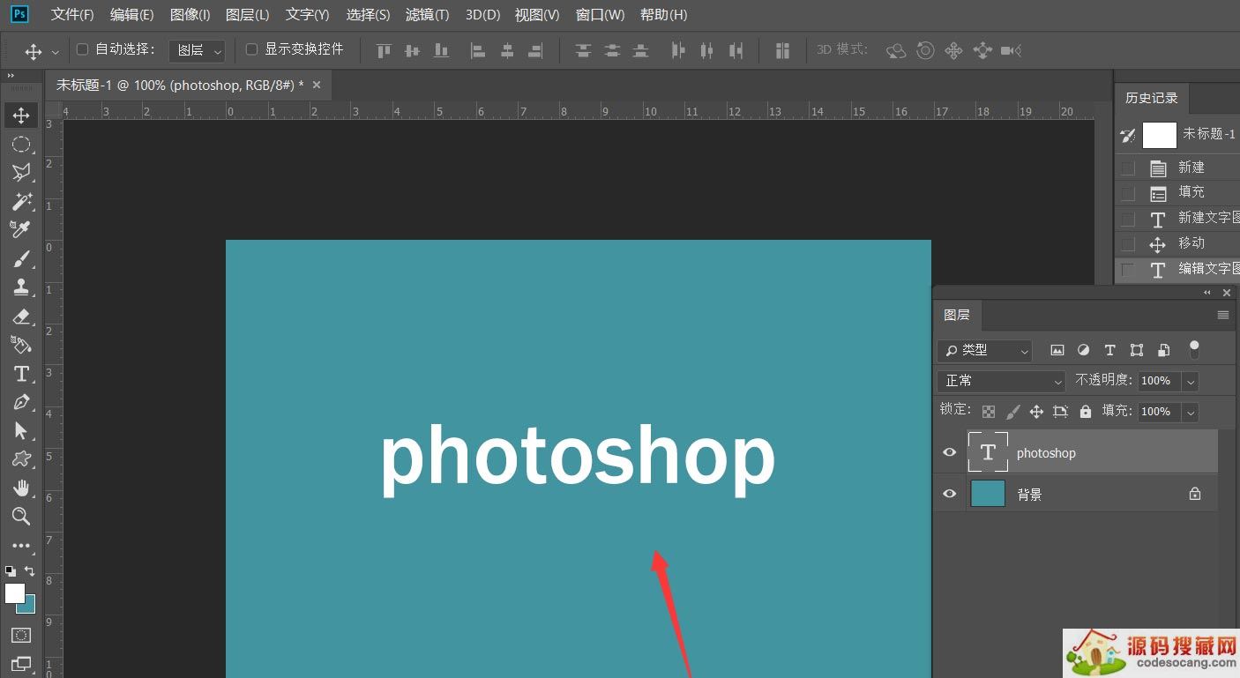Select the Clone Stamp tool

(21, 287)
